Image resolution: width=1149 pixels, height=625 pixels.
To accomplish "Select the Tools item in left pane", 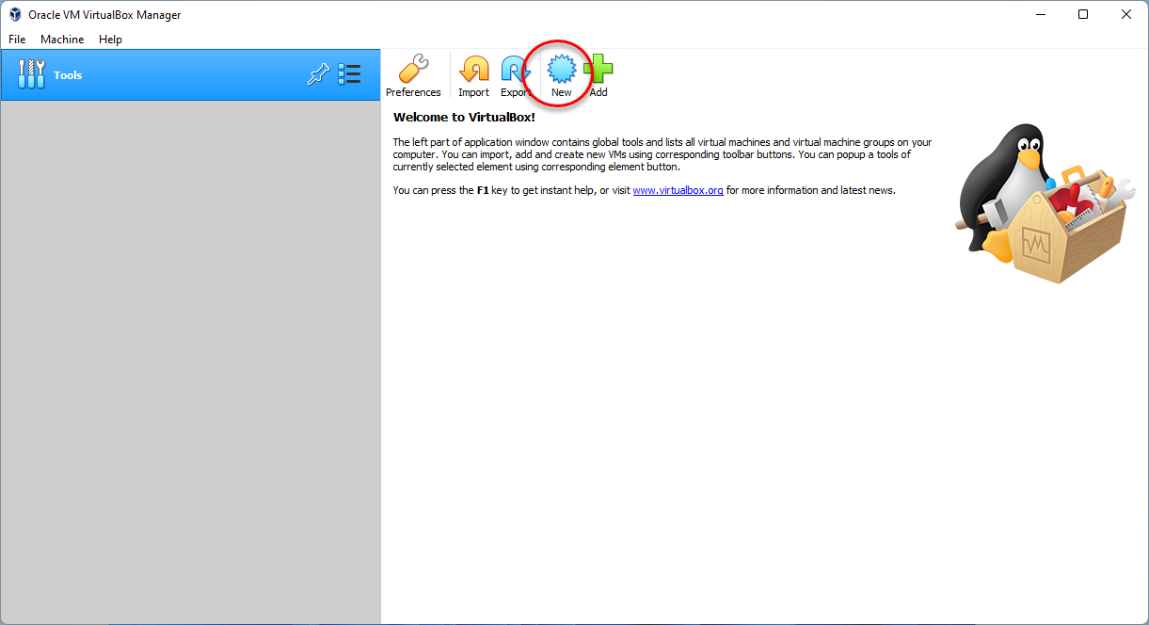I will point(191,75).
